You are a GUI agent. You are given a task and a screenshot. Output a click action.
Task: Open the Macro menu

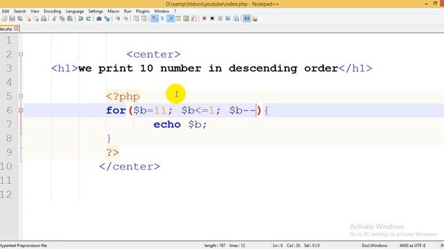click(x=113, y=11)
